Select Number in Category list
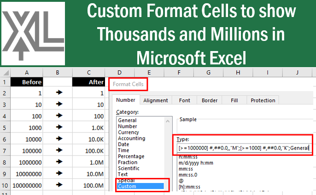Screen dimensions: 316x195 tap(140, 126)
